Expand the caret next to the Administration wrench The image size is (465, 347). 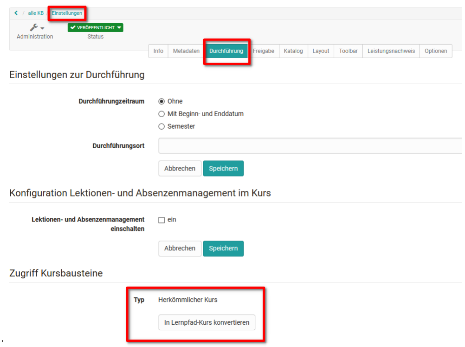tap(41, 28)
